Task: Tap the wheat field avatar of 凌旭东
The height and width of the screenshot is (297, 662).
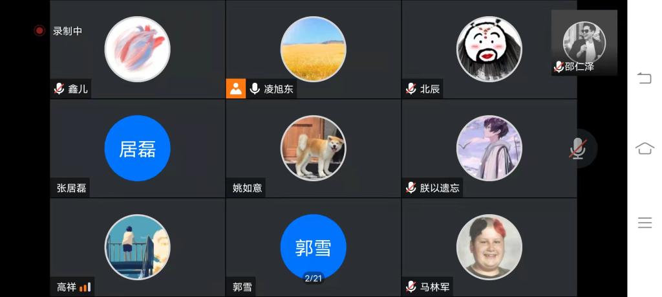Action: pos(314,49)
